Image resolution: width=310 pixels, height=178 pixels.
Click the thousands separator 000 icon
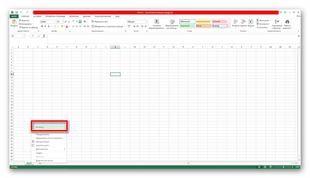(x=138, y=26)
